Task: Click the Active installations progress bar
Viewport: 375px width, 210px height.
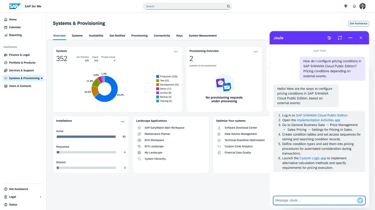Action: [86, 136]
